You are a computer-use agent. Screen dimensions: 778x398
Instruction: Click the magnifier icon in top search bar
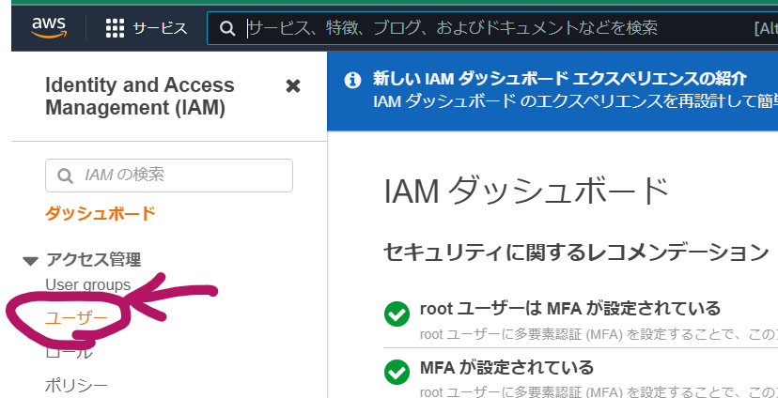tap(226, 28)
